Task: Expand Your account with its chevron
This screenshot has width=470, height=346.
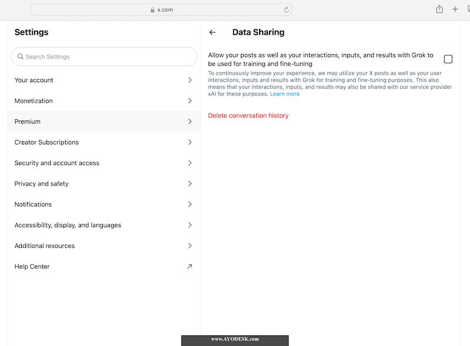Action: [x=189, y=80]
